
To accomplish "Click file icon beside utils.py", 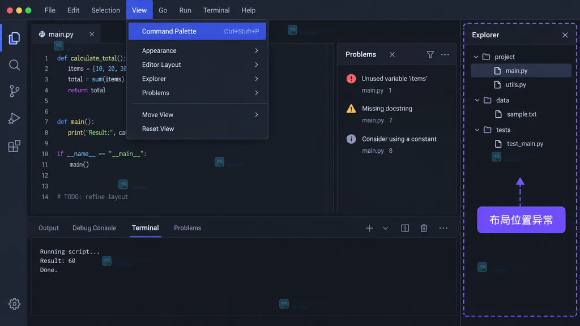I will (x=497, y=85).
